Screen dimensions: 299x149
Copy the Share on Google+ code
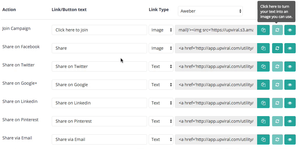[x=263, y=85]
